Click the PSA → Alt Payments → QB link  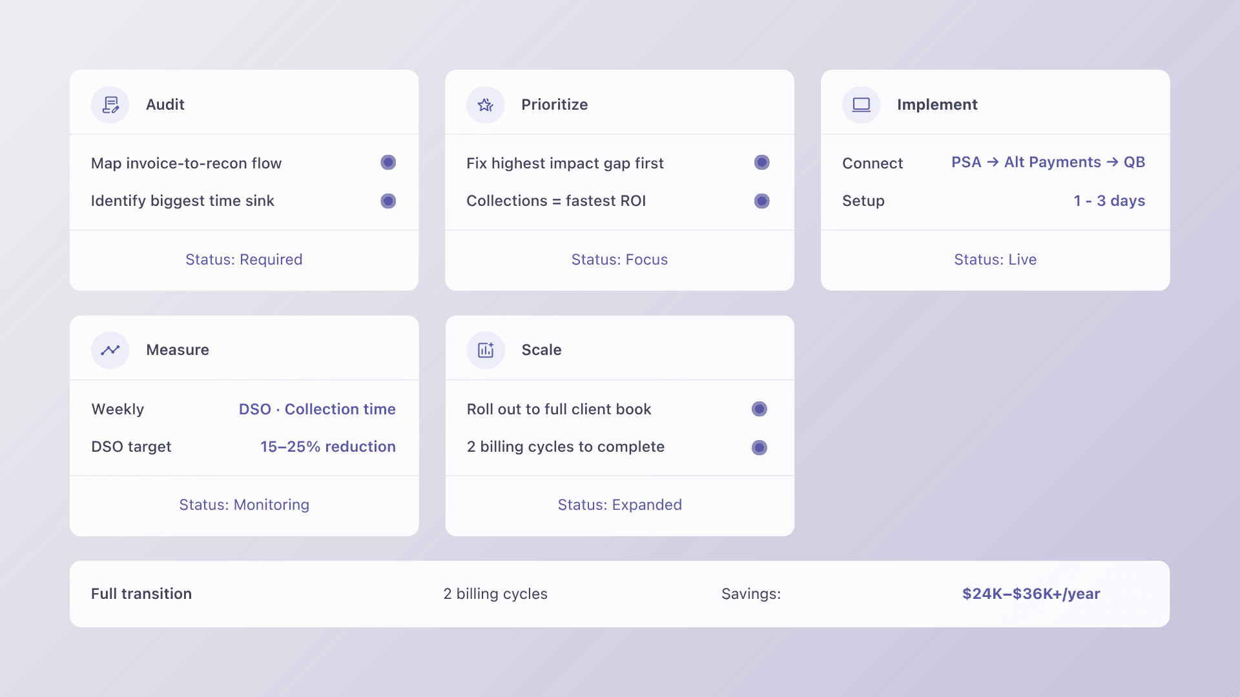[1048, 162]
